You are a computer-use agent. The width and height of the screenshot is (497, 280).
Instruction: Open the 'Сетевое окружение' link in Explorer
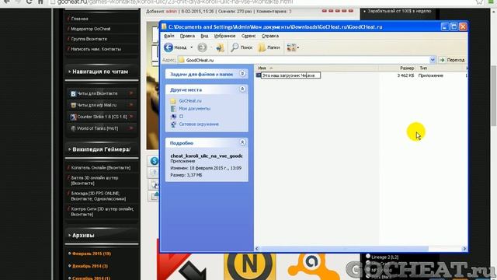(199, 124)
